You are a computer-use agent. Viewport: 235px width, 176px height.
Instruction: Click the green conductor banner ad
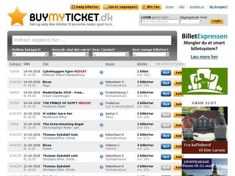(204, 81)
